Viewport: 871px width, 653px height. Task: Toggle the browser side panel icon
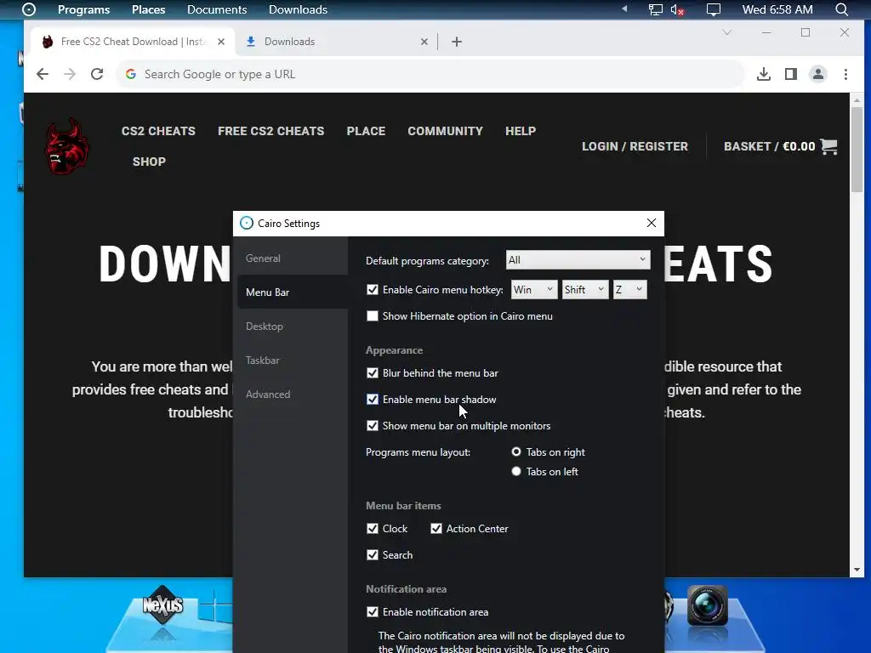click(x=791, y=74)
